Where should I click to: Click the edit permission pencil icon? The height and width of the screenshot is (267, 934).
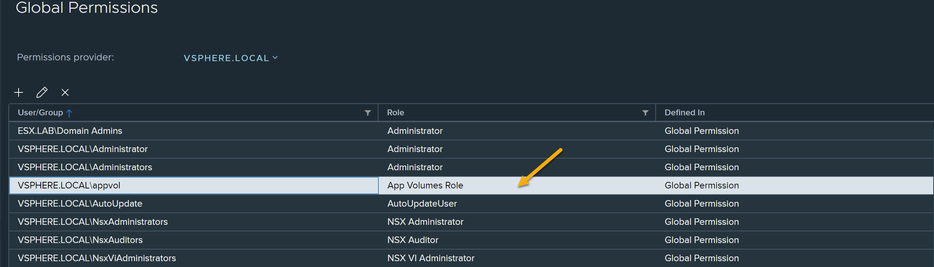(x=42, y=92)
